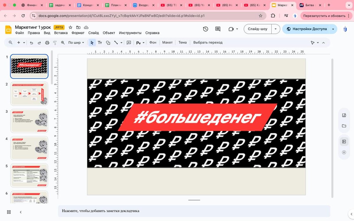Expand the Настройки Доступа dropdown arrow

click(333, 29)
